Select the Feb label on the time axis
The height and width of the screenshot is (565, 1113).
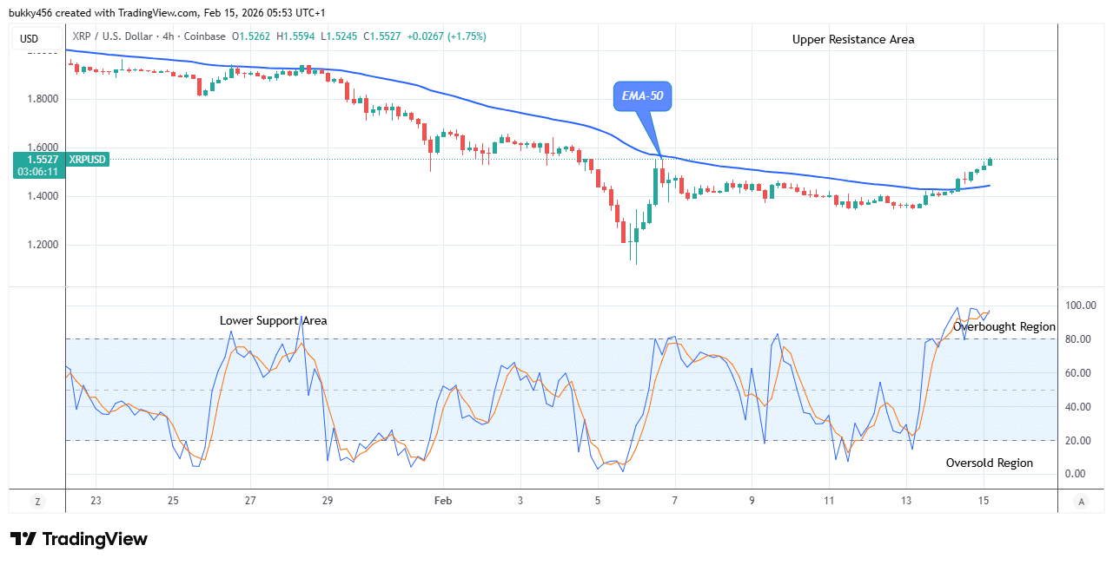pyautogui.click(x=443, y=501)
